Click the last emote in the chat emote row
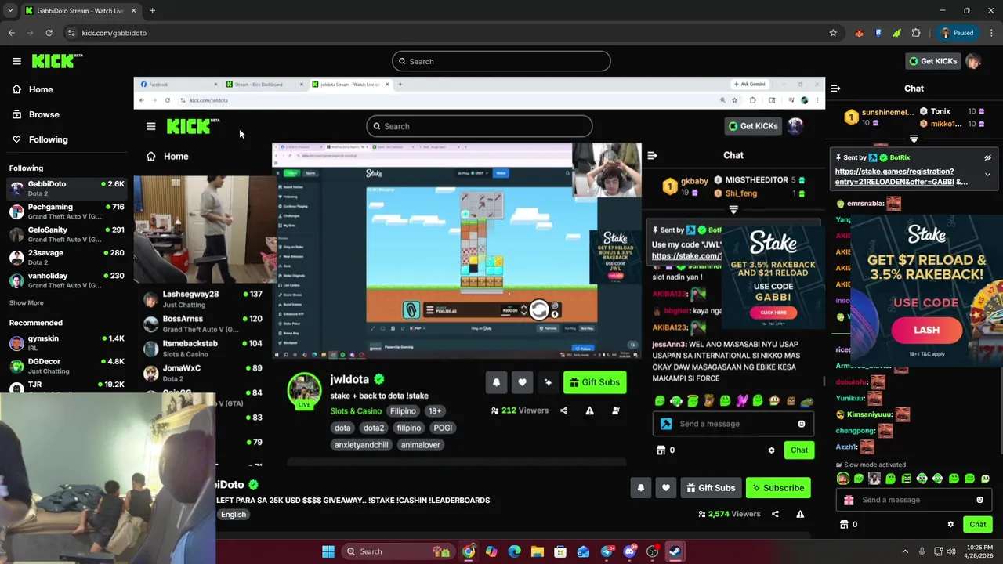 [985, 479]
